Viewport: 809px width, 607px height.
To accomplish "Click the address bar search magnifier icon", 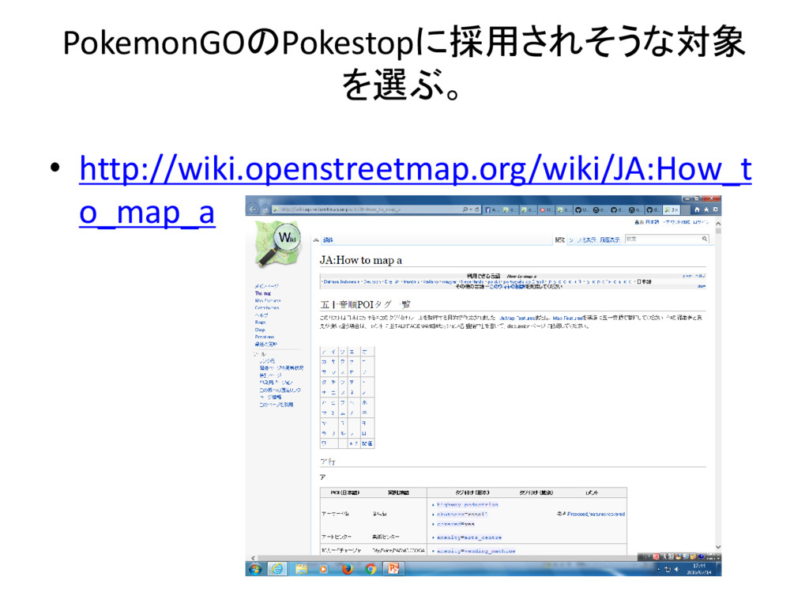I will (x=465, y=209).
